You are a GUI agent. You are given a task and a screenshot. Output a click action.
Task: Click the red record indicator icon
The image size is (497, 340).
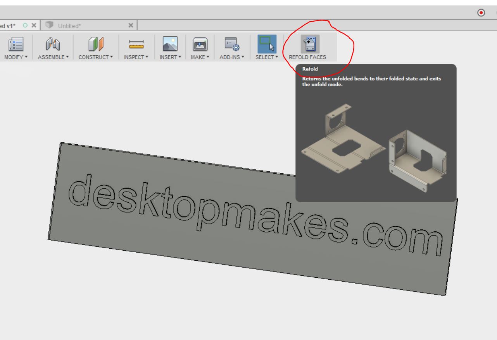tap(481, 12)
